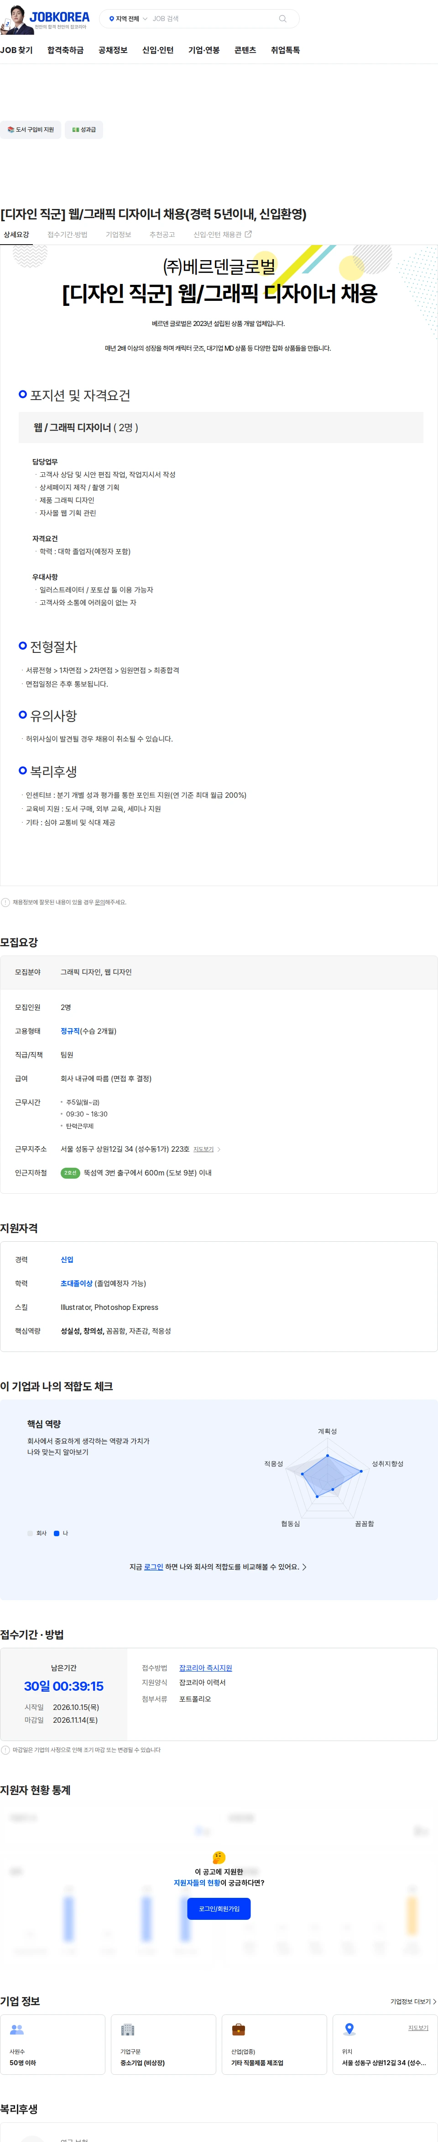Viewport: 438px width, 2142px height.
Task: Click the magnifier search icon
Action: click(x=283, y=18)
